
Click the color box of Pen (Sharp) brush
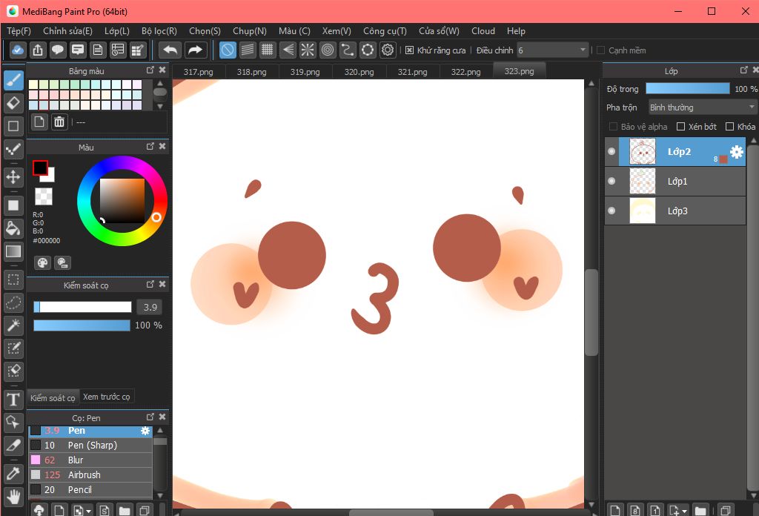[36, 445]
